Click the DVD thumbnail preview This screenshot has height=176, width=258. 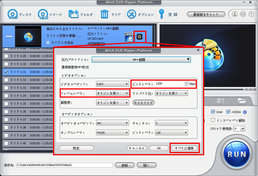tap(28, 36)
